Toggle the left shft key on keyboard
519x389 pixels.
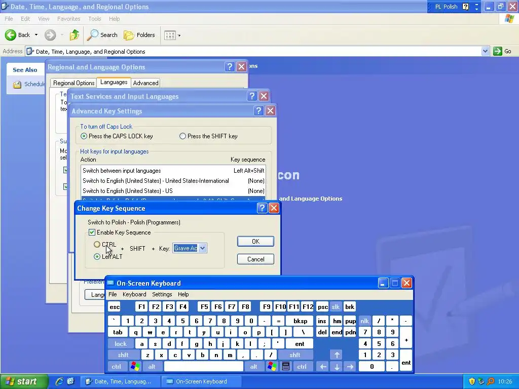(123, 355)
